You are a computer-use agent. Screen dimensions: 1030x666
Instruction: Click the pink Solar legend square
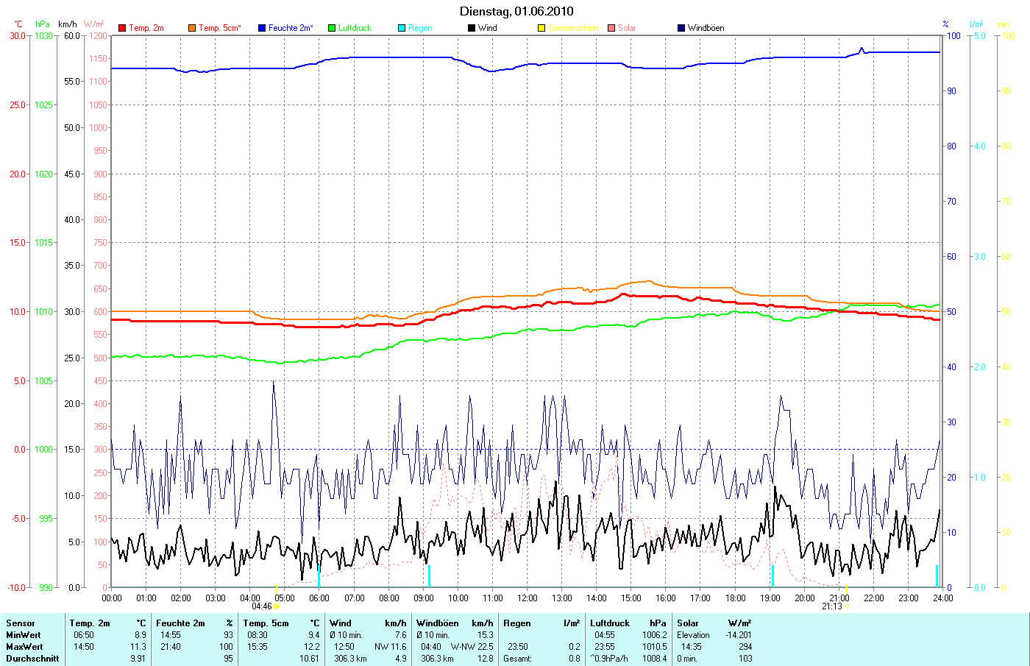coord(611,28)
